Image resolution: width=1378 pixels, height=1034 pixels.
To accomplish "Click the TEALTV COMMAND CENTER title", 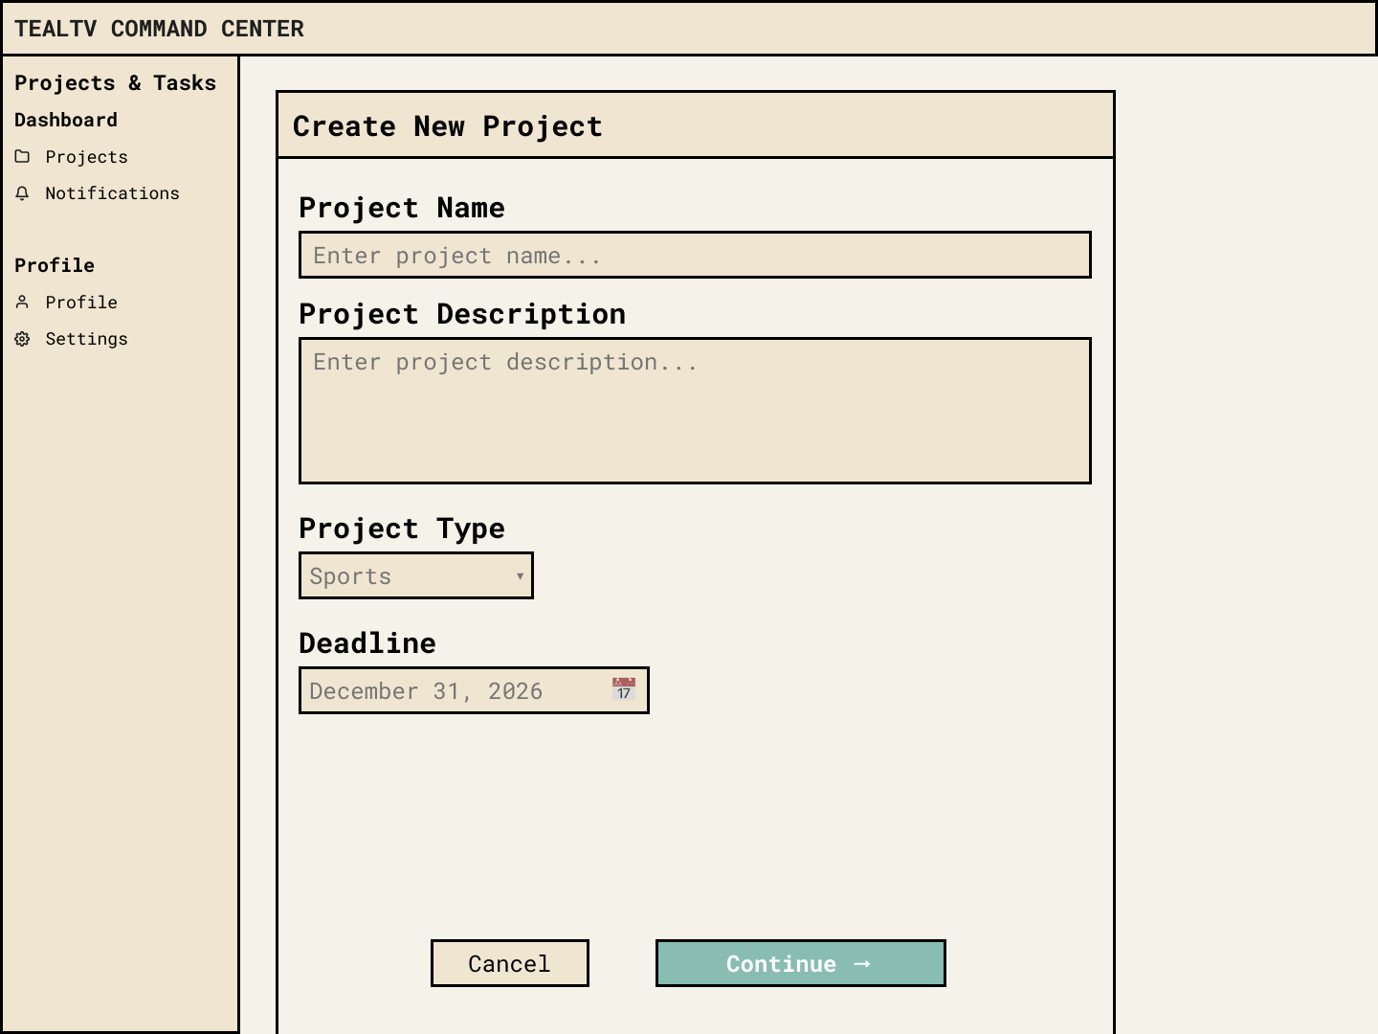I will pyautogui.click(x=159, y=29).
